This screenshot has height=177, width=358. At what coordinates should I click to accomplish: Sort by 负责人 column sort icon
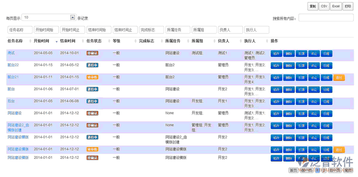point(241,41)
